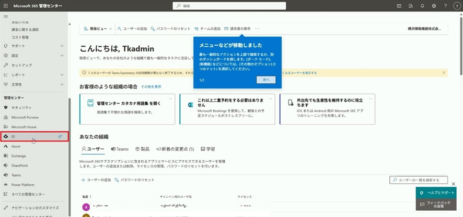Viewport: 463px width, 217px height.
Task: Open the settings gear in header
Action: 434,6
